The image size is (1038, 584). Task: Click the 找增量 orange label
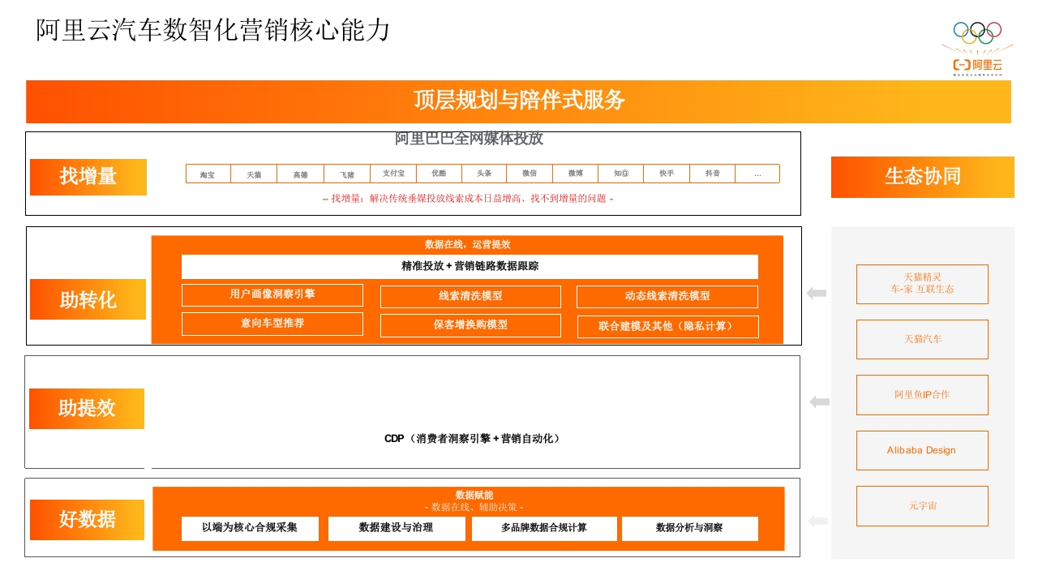[88, 177]
